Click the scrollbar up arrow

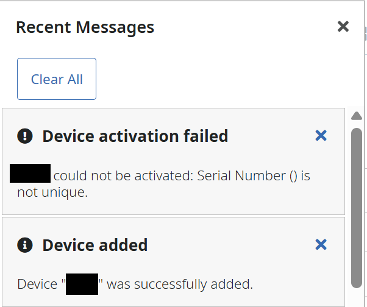357,116
